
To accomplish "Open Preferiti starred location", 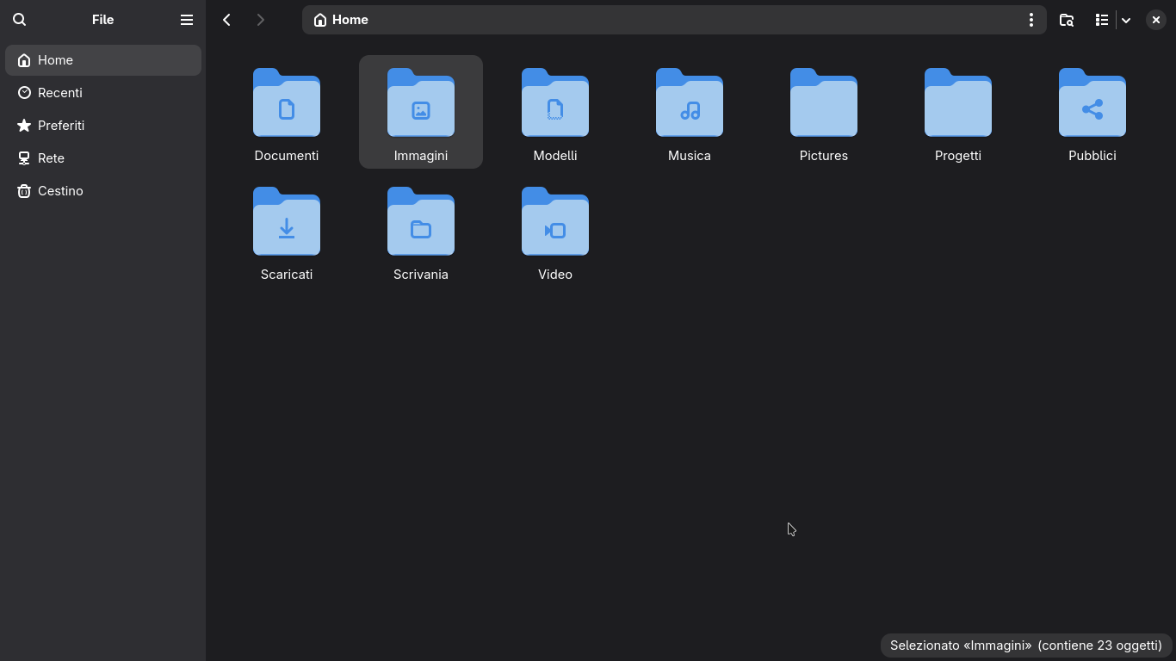I will tap(103, 126).
